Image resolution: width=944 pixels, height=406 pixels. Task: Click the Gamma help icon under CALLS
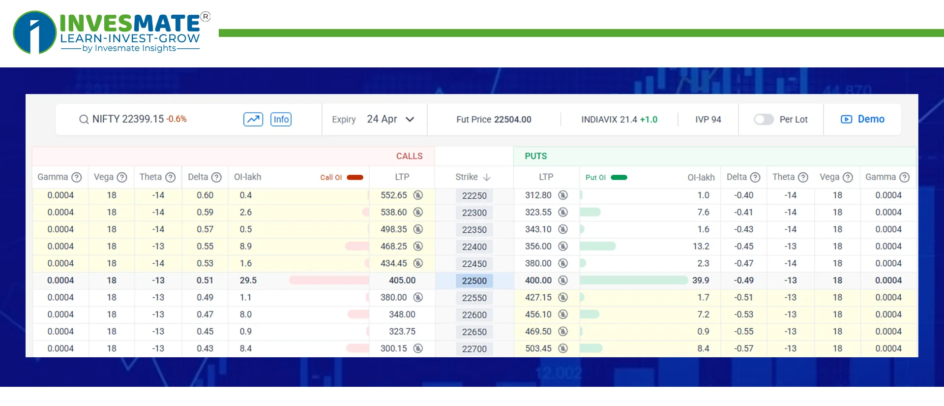76,177
